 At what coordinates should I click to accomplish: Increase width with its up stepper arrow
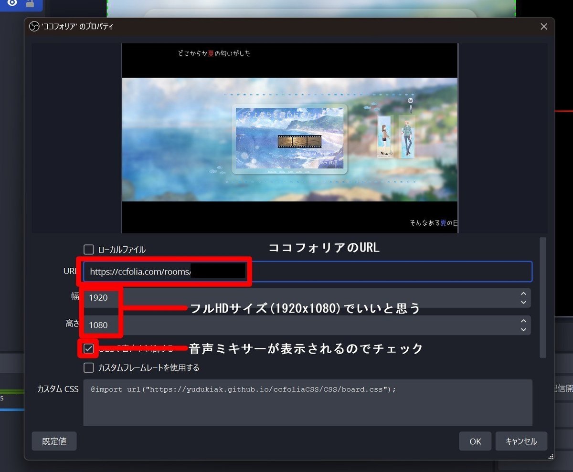[523, 294]
